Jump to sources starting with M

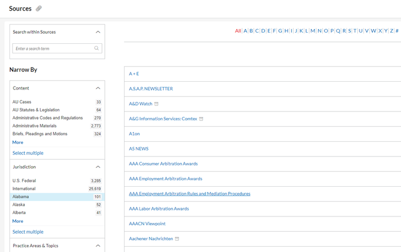(x=313, y=31)
